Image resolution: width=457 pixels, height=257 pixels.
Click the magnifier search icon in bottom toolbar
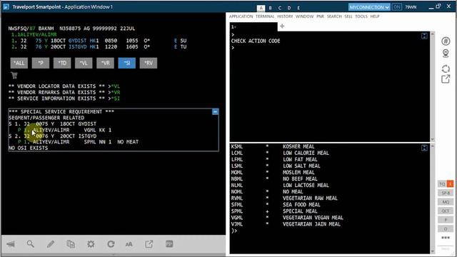pos(31,244)
